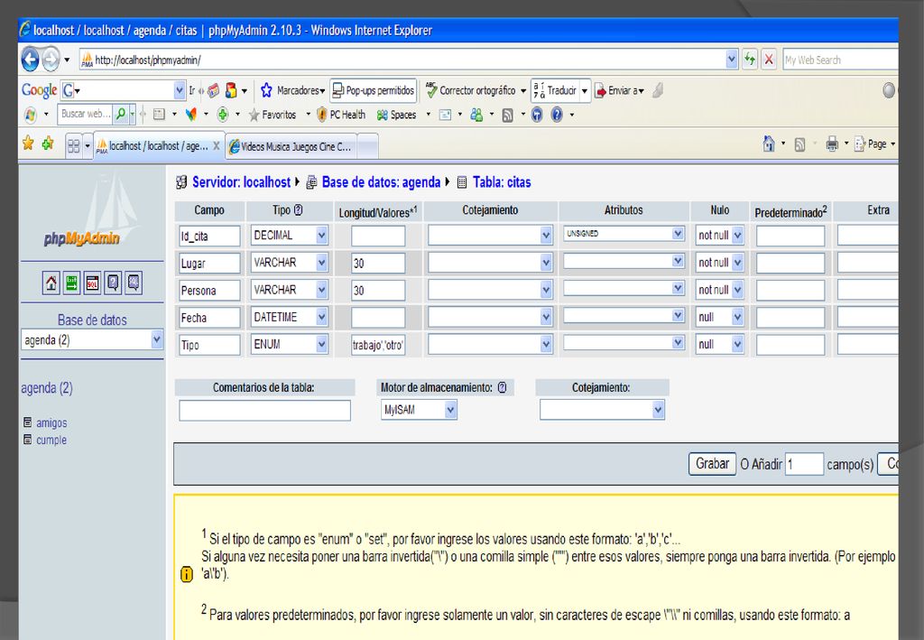Viewport: 924px width, 640px height.
Task: Click the Print icon in command bar
Action: pyautogui.click(x=831, y=144)
